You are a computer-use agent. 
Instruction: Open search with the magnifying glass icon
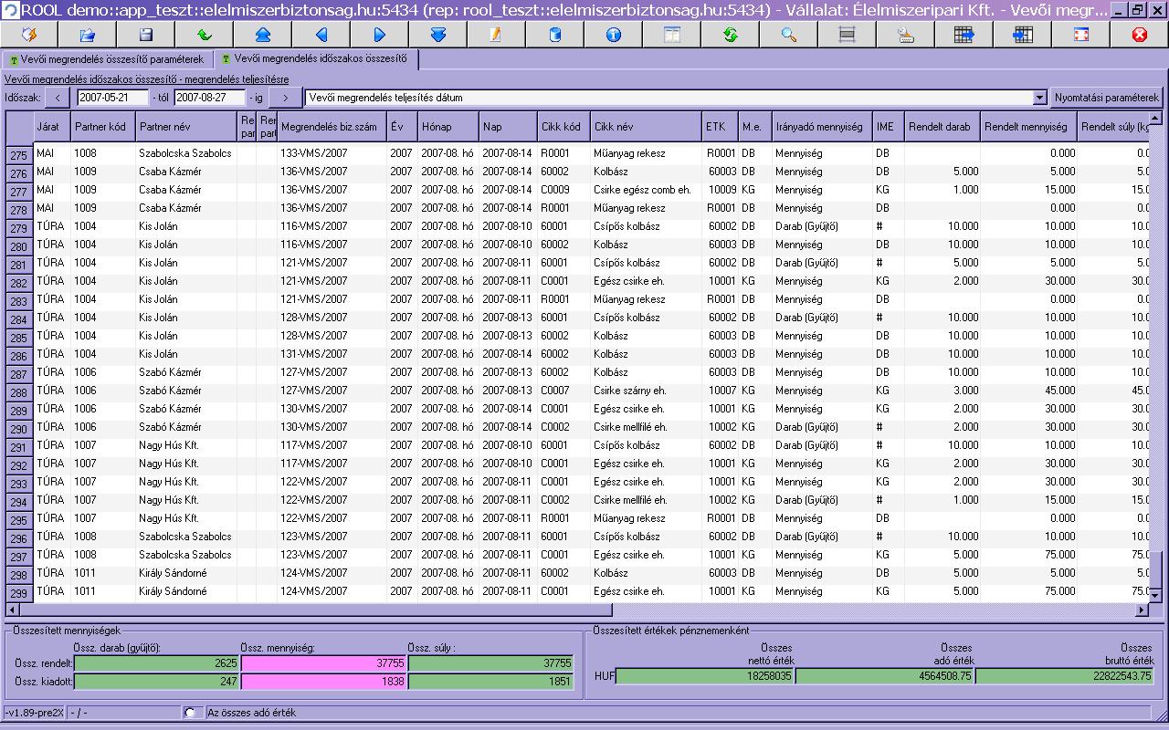click(788, 35)
